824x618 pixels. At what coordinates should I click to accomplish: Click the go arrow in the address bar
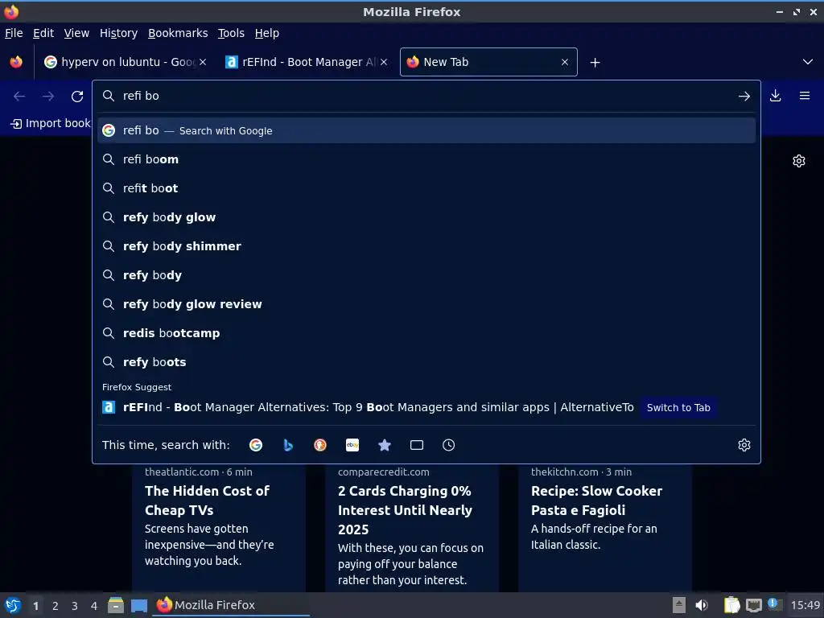tap(744, 97)
